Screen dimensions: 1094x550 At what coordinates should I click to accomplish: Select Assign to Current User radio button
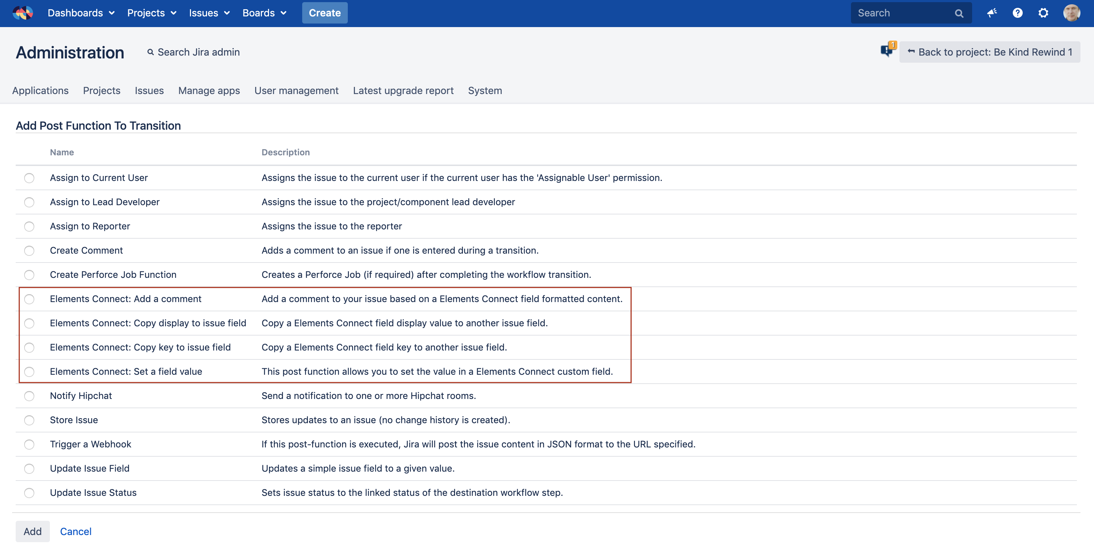29,178
